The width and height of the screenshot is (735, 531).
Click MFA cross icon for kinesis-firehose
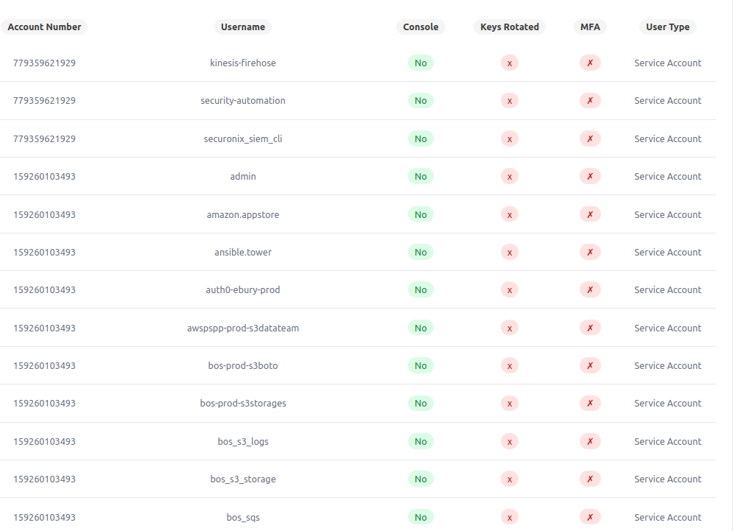[590, 63]
